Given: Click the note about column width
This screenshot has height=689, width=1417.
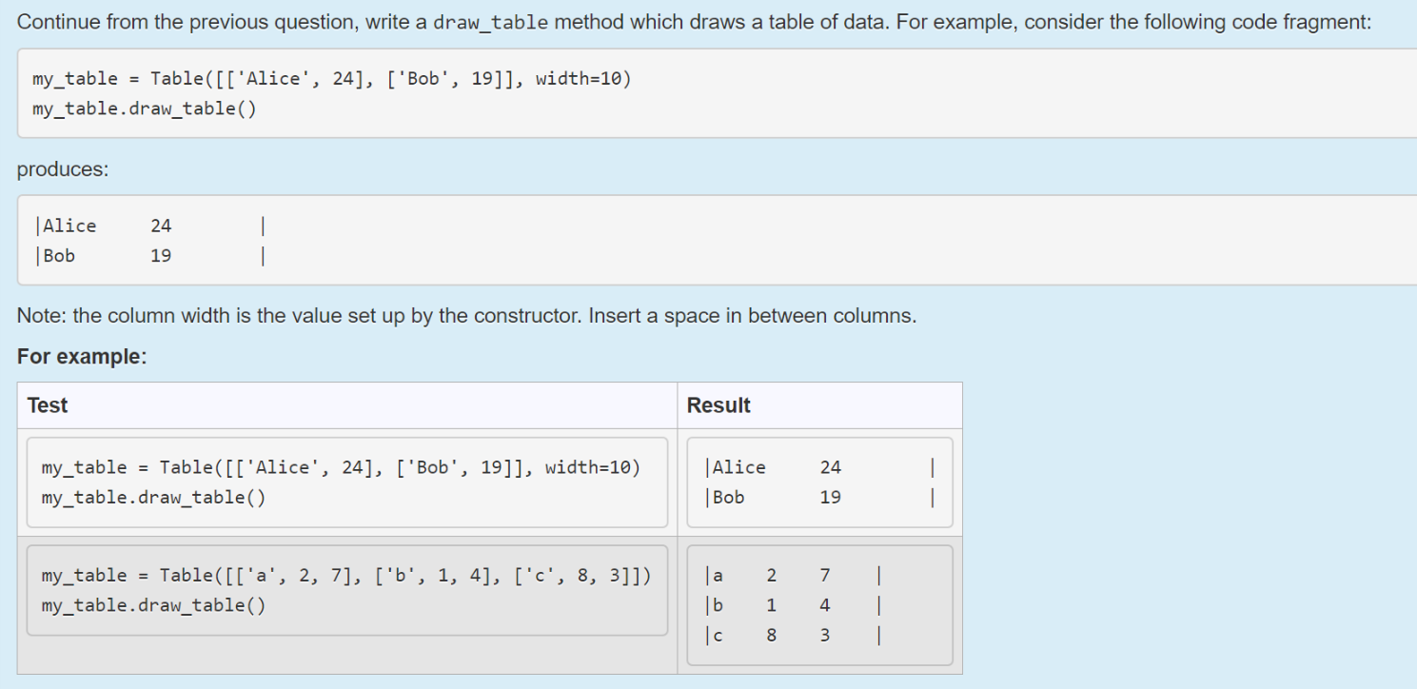Looking at the screenshot, I should pyautogui.click(x=467, y=316).
